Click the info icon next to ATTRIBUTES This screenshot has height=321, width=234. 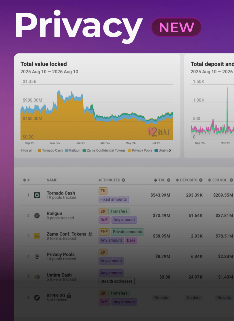(123, 180)
